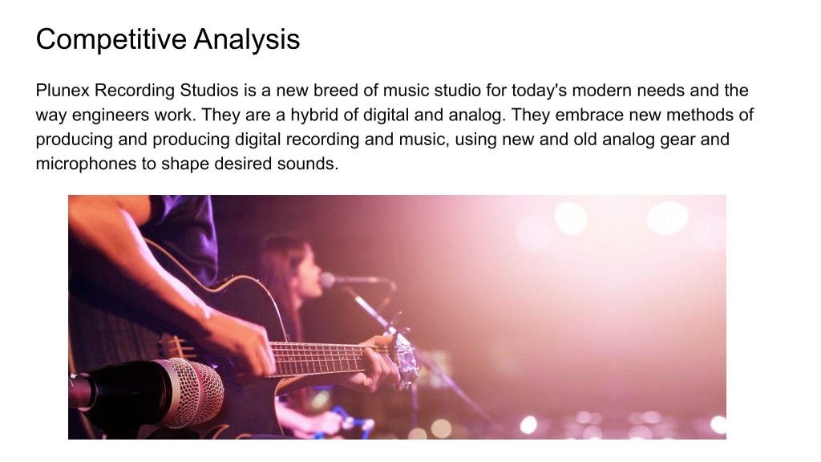Click the word "microphones" in last text line
The image size is (821, 462).
(86, 164)
